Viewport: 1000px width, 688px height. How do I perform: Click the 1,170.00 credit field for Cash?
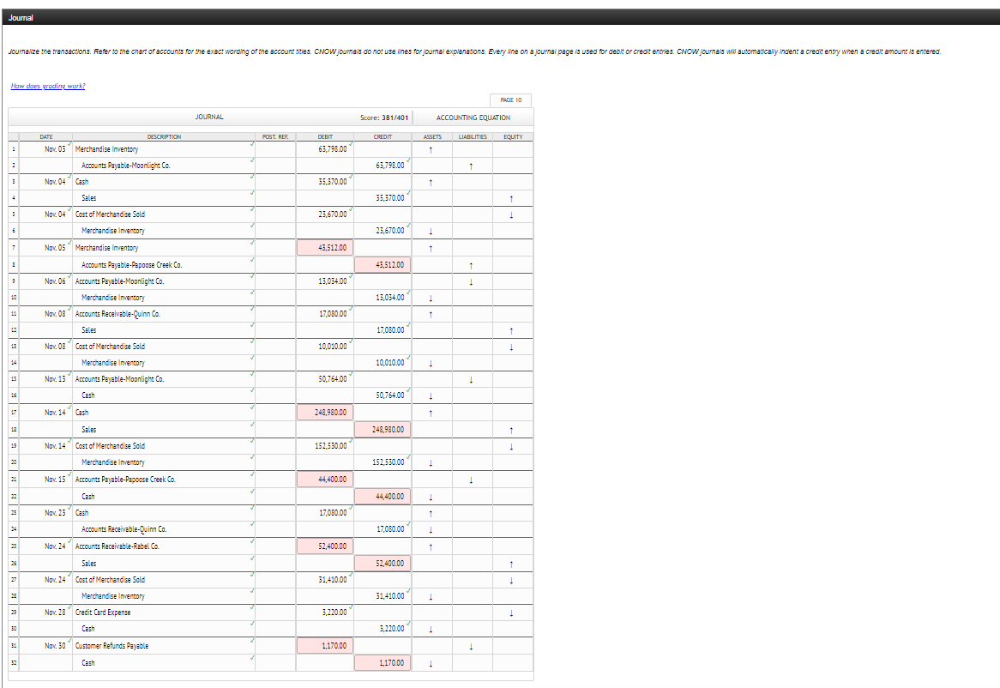(383, 663)
